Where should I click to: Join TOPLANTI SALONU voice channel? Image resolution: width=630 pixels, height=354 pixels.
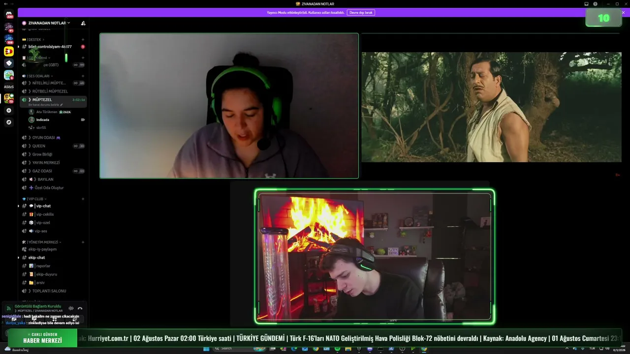[53, 291]
